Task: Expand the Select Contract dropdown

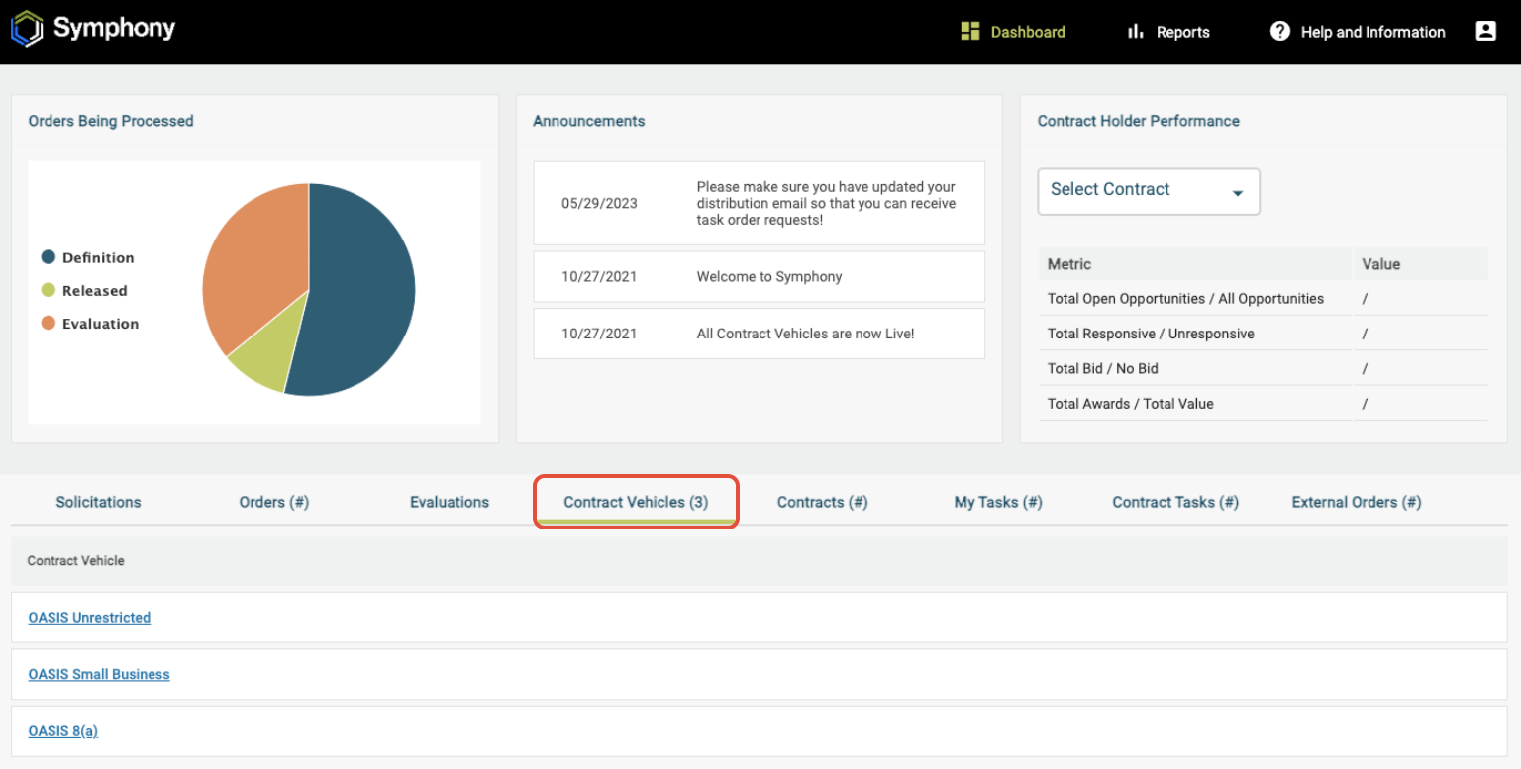Action: pos(1149,191)
